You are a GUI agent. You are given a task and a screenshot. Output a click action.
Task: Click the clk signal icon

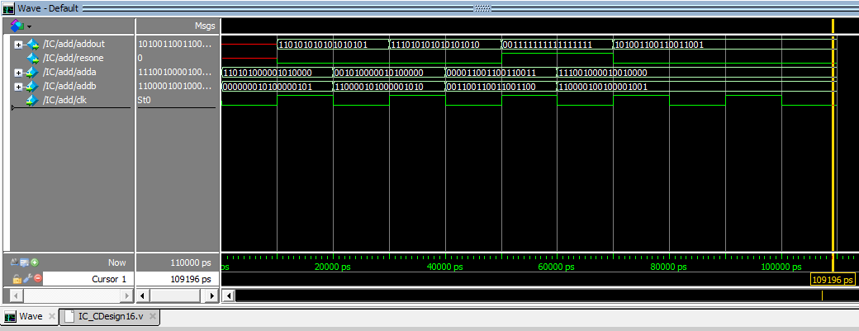pyautogui.click(x=33, y=101)
